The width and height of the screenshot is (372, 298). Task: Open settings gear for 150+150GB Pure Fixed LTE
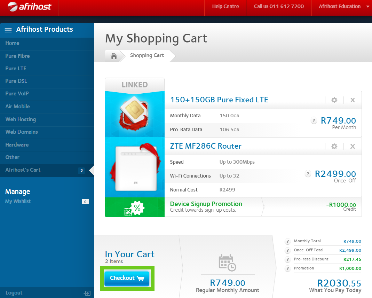point(334,100)
